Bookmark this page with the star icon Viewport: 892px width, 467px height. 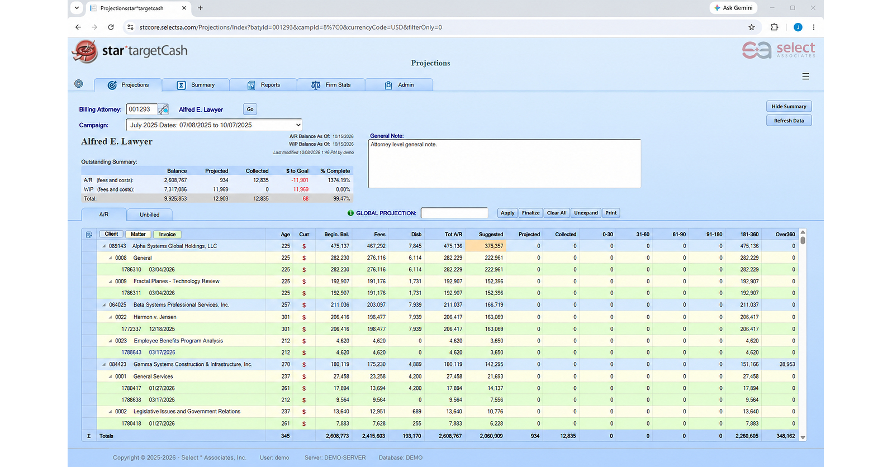pyautogui.click(x=752, y=27)
